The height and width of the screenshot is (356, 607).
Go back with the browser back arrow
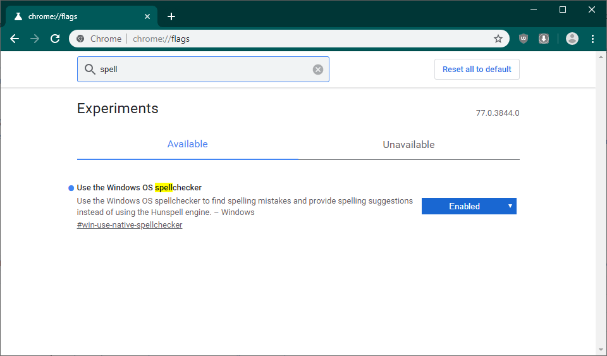pyautogui.click(x=15, y=39)
